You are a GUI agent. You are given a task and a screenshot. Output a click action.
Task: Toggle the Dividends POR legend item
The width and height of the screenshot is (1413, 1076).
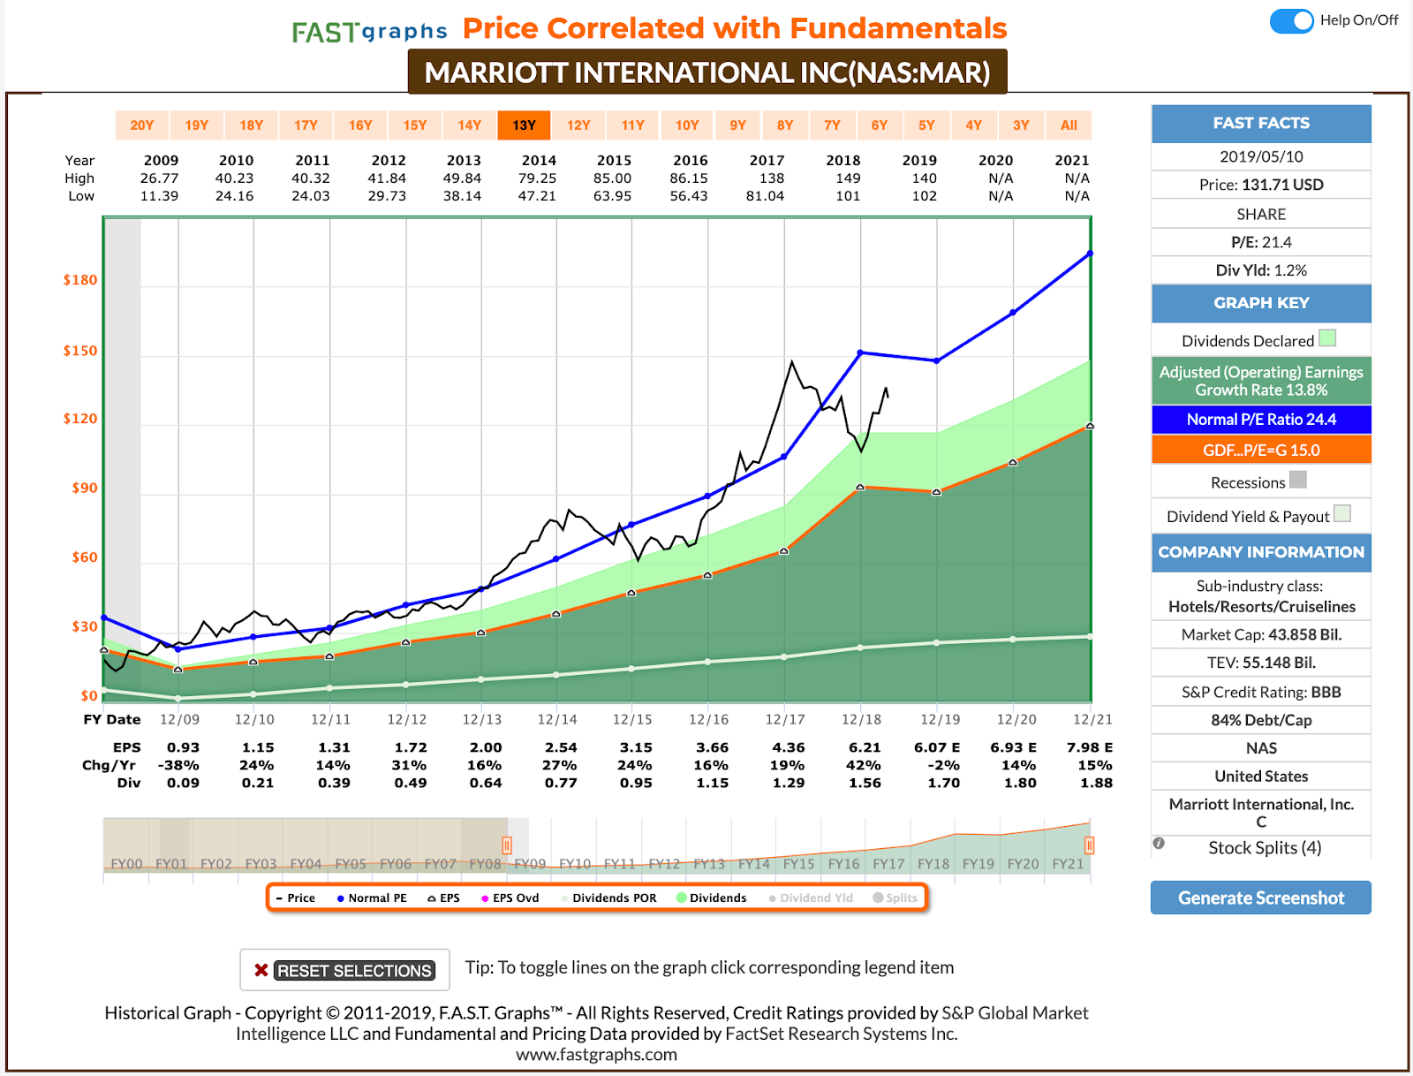point(608,898)
